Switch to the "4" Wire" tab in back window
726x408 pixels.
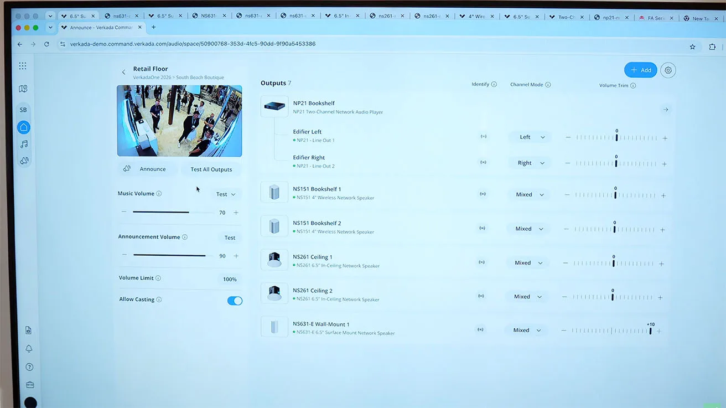tap(476, 17)
